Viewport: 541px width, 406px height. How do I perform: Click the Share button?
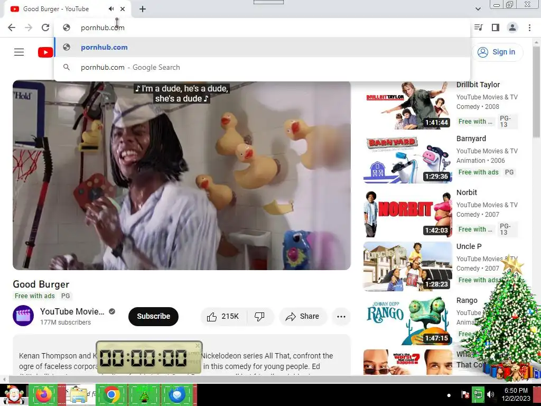303,316
